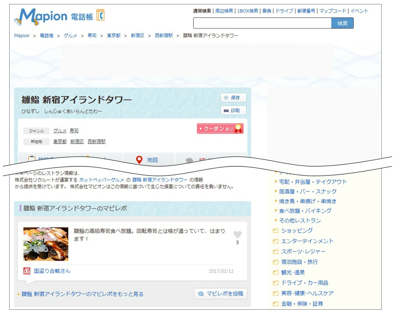Click the Mapion 電話帳 logo

pyautogui.click(x=59, y=17)
